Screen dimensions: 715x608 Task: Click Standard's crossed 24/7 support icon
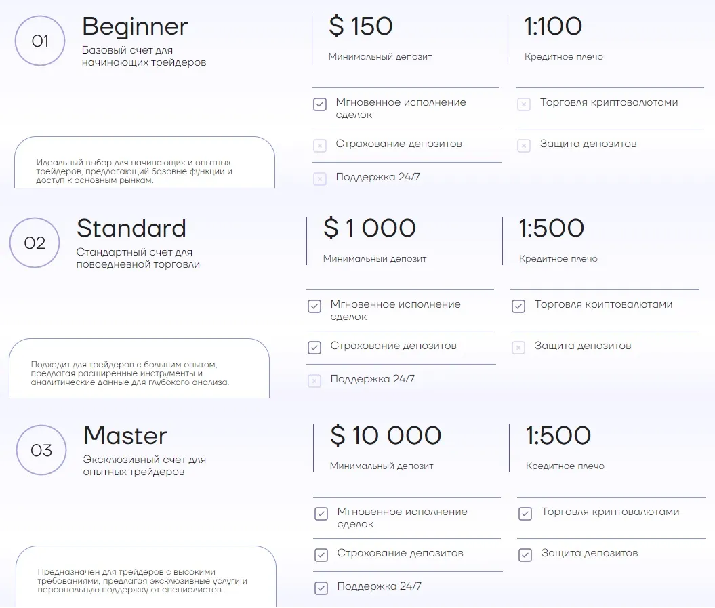pos(314,380)
